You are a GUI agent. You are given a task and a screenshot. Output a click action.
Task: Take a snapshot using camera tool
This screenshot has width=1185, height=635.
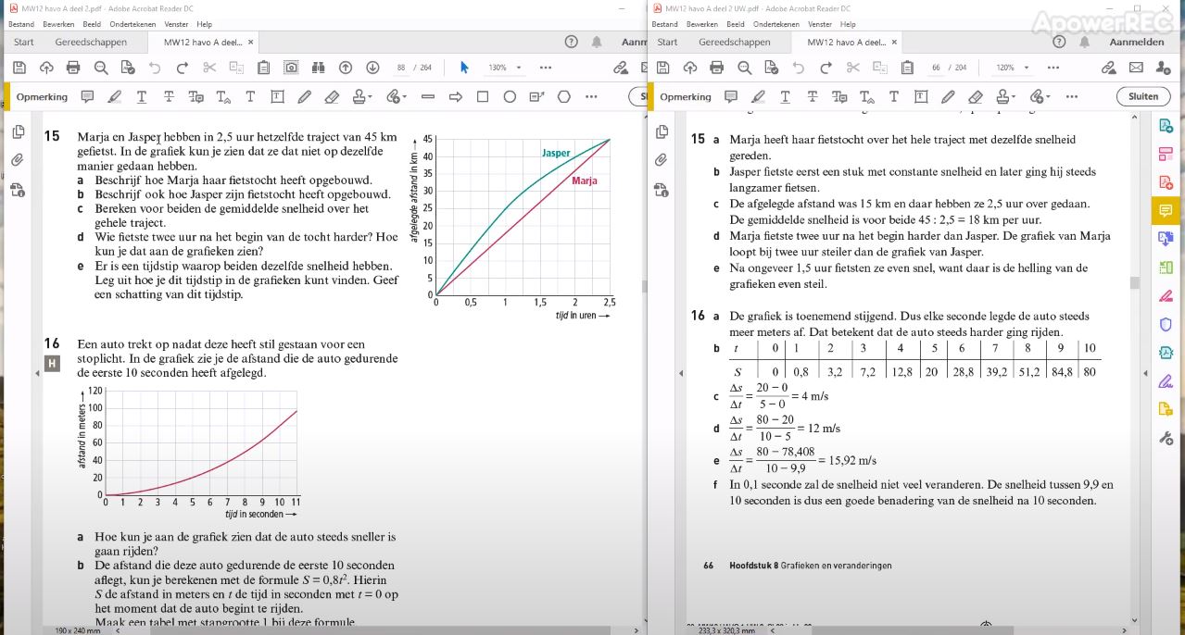(x=291, y=68)
